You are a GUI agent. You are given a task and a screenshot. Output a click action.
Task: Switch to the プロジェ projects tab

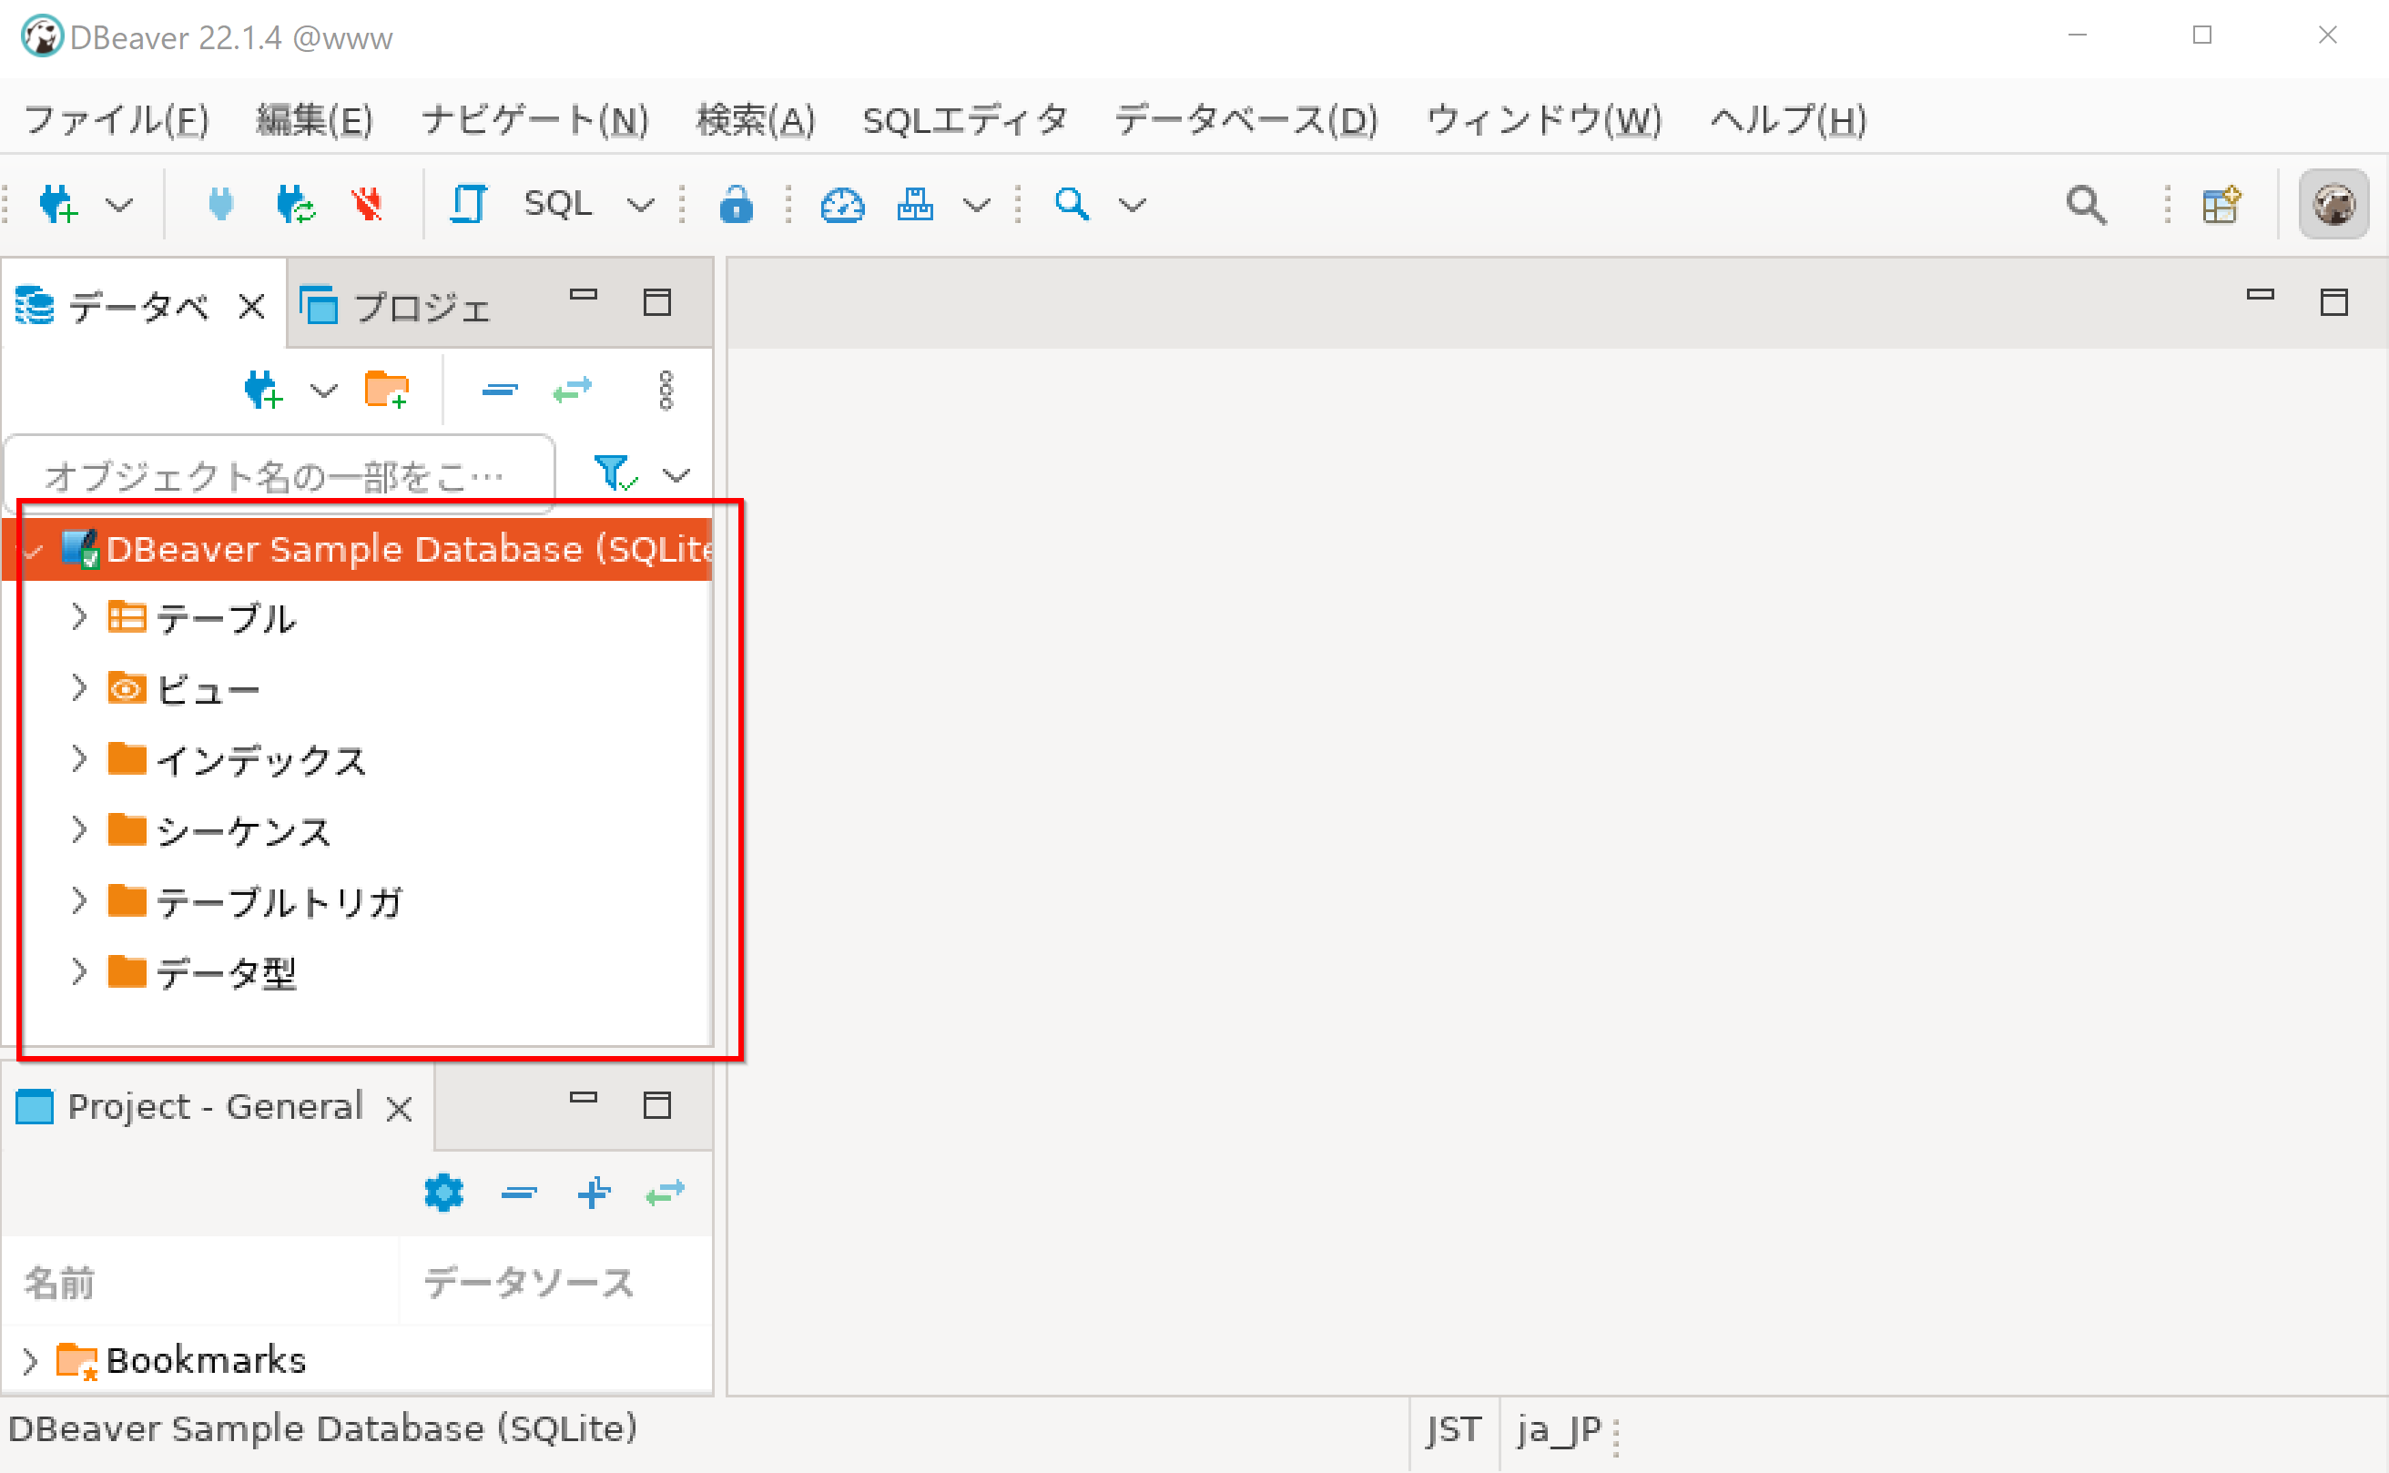tap(394, 307)
